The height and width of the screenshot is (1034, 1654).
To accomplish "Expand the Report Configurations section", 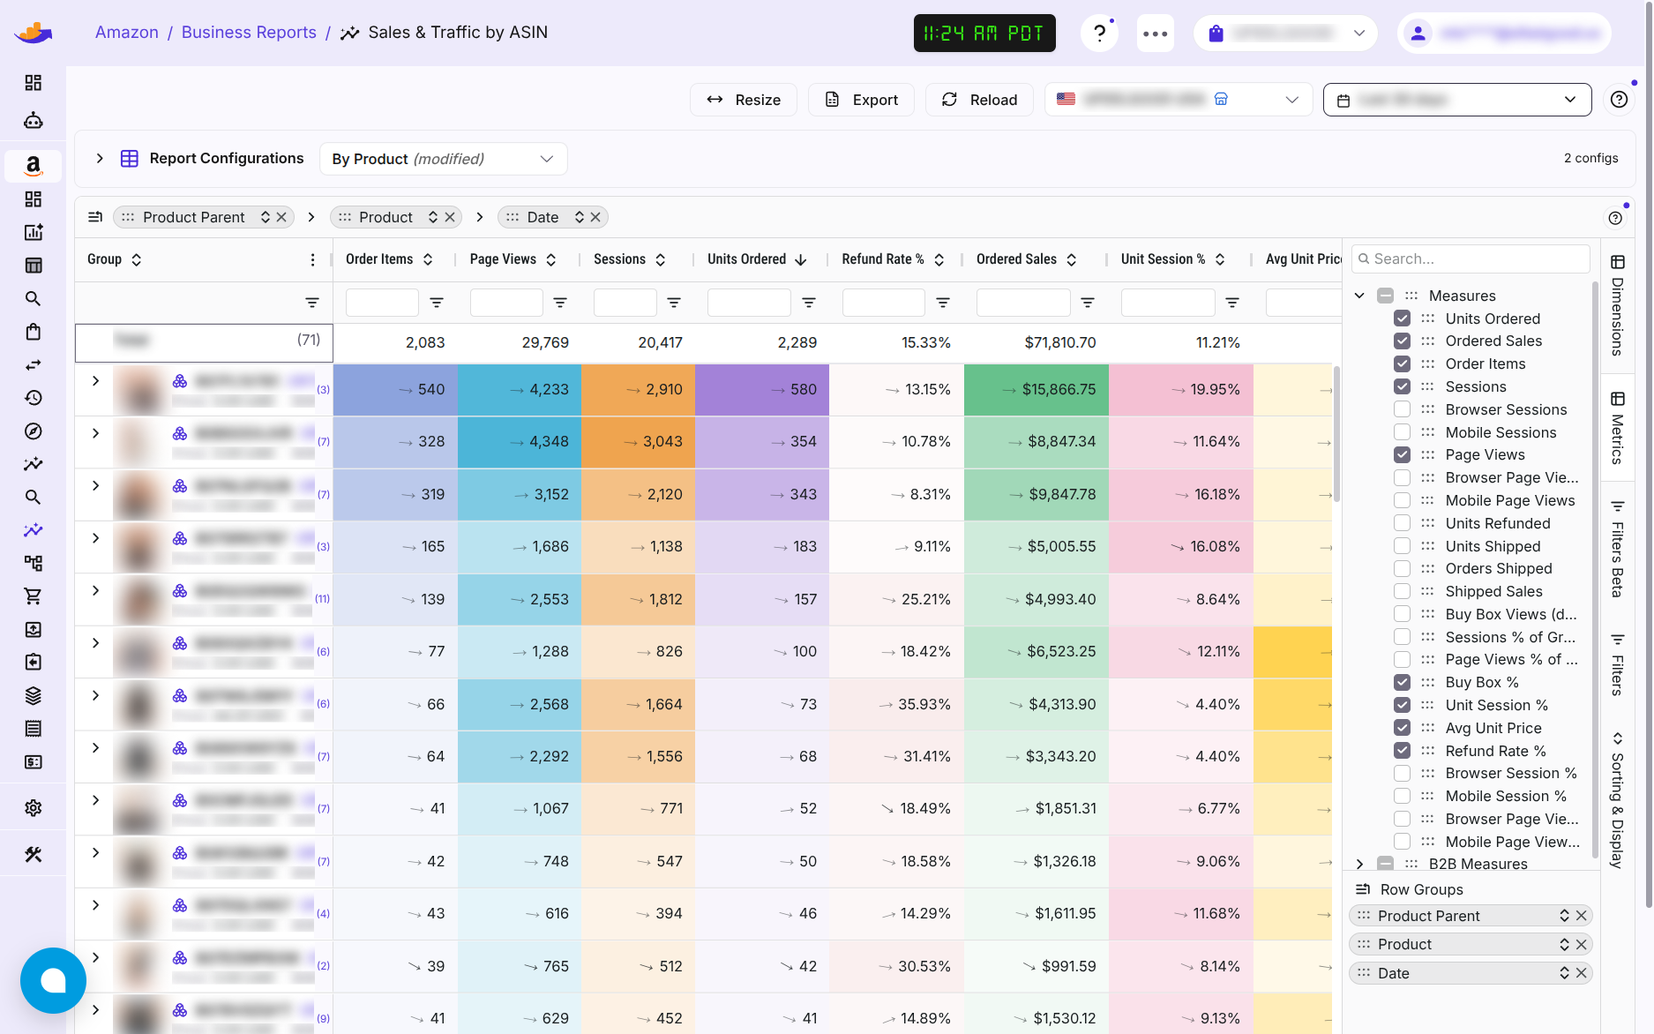I will coord(100,158).
